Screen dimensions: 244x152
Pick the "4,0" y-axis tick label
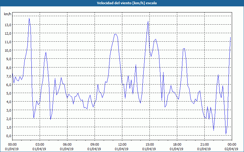tap(8, 102)
